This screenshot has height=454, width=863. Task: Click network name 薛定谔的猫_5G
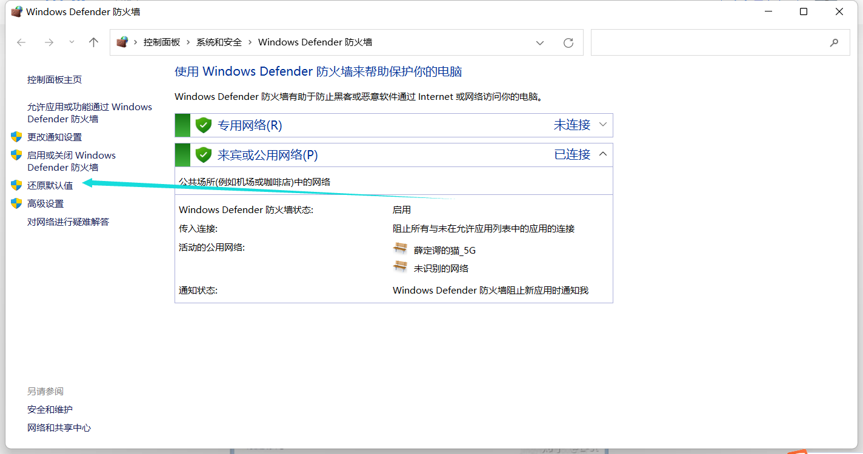(445, 250)
